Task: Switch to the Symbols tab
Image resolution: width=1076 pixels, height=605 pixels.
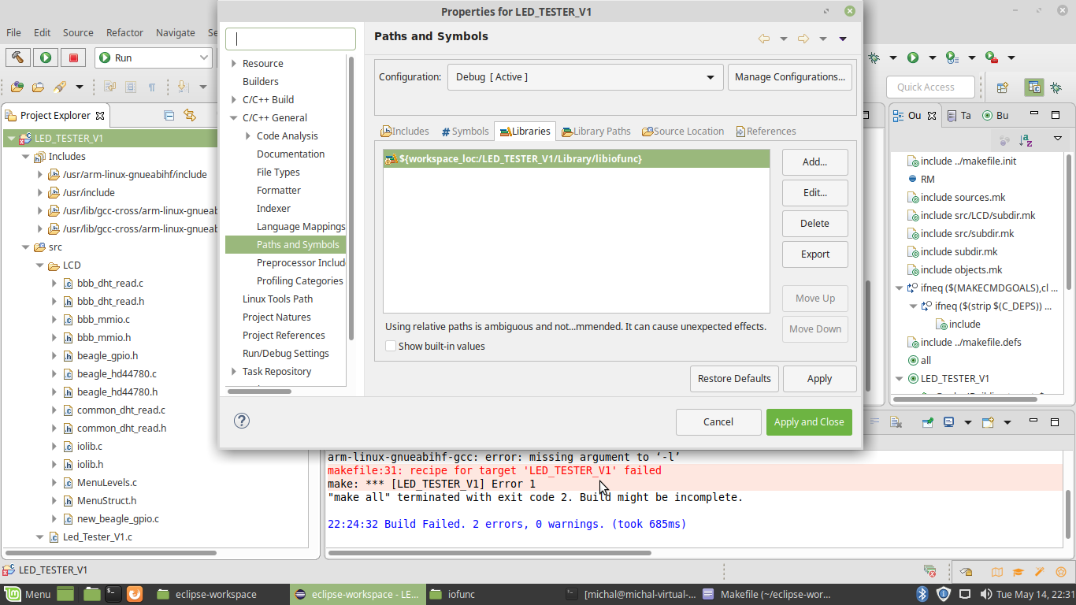Action: (465, 132)
